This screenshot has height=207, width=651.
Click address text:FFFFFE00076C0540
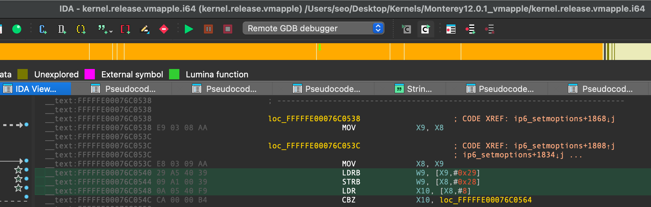(103, 173)
